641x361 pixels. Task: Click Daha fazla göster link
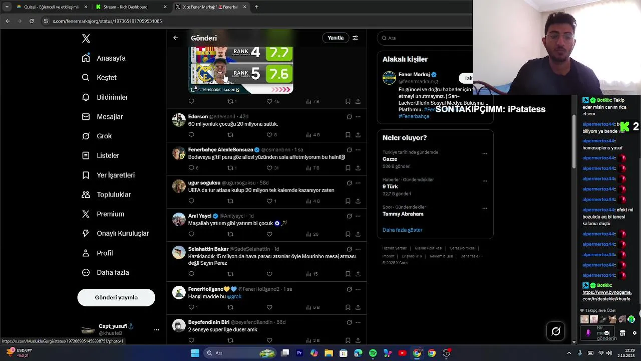[402, 230]
